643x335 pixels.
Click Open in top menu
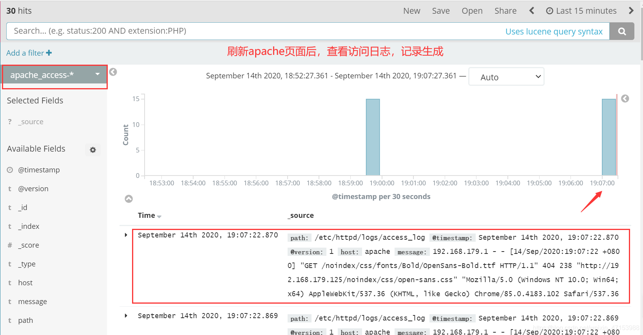coord(472,11)
